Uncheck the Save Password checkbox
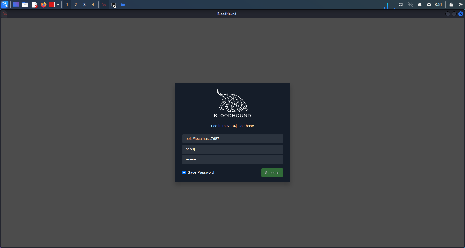 (x=184, y=173)
